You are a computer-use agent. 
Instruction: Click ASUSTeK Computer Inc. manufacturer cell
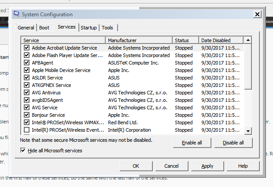click(x=133, y=63)
